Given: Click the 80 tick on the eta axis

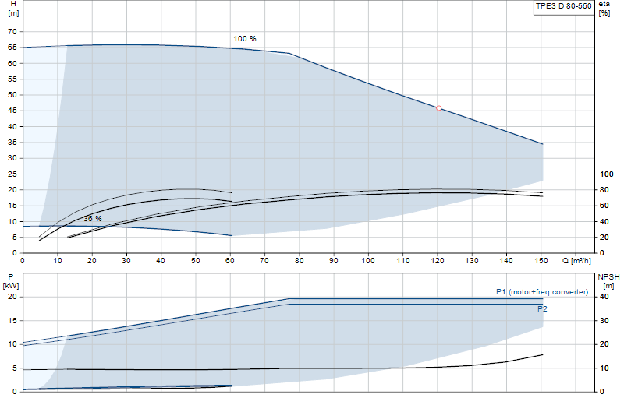Looking at the screenshot, I should coord(604,190).
